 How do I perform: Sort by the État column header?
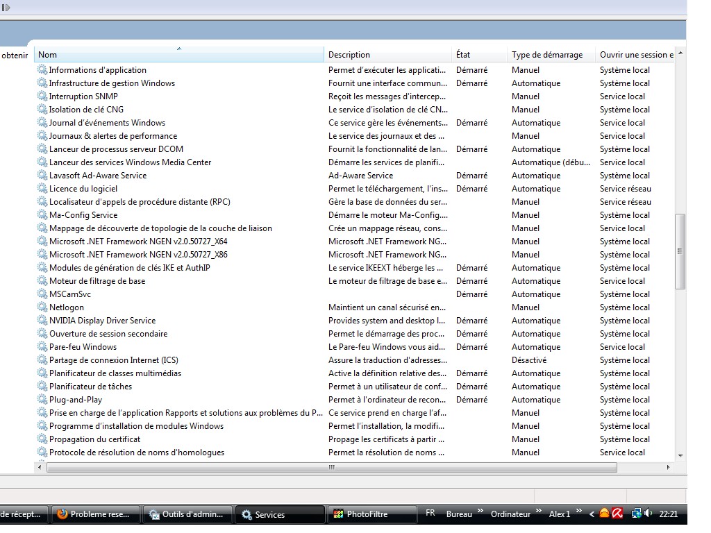480,54
